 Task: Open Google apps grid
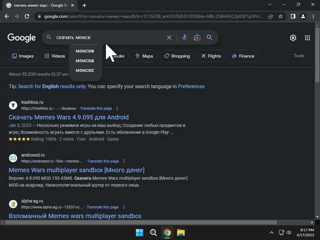[307, 38]
